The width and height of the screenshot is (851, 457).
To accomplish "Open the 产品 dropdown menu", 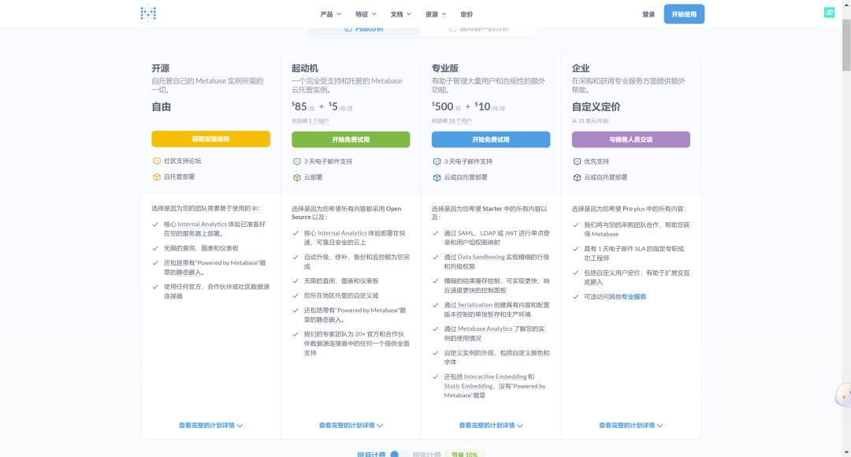I will point(330,14).
